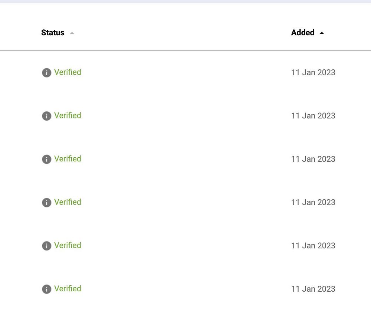371x331 pixels.
Task: Click the info icon in the first row
Action: coord(46,73)
